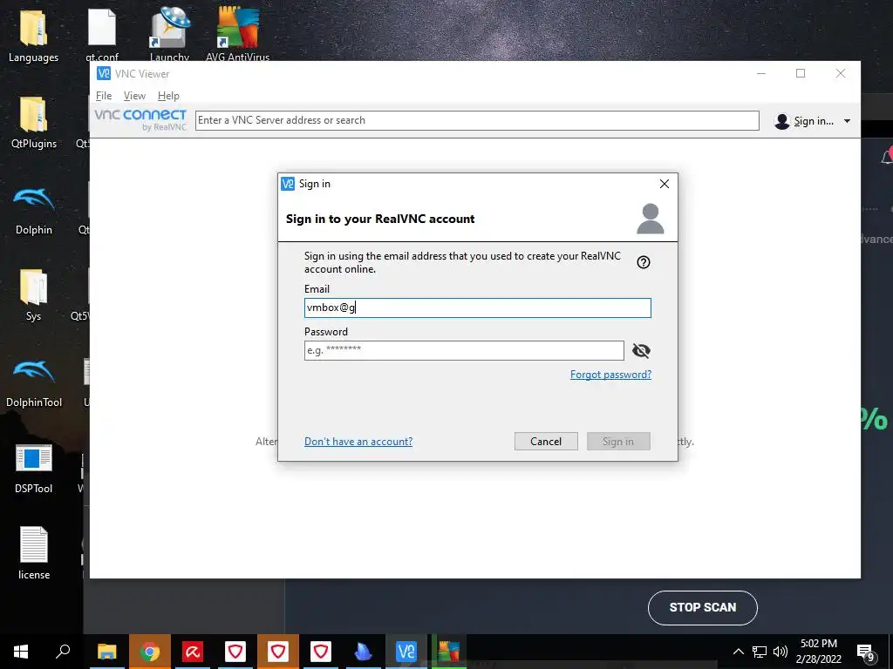This screenshot has width=893, height=669.
Task: Open Avira red icon in taskbar
Action: pyautogui.click(x=193, y=652)
